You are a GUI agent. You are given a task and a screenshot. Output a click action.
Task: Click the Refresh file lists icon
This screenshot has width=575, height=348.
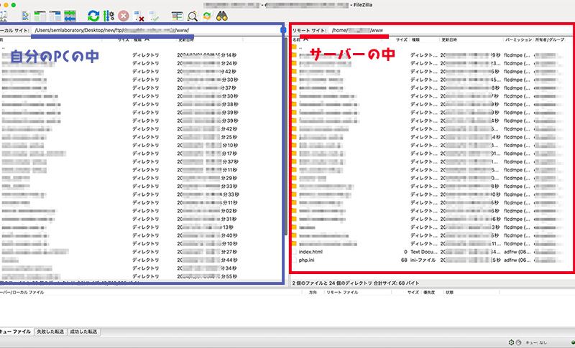pos(93,15)
